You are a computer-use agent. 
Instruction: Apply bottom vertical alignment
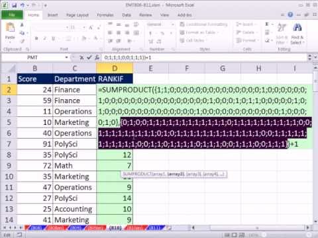(x=127, y=24)
